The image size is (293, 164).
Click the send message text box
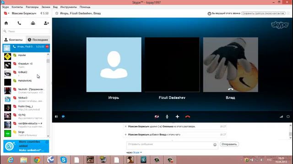click(169, 145)
